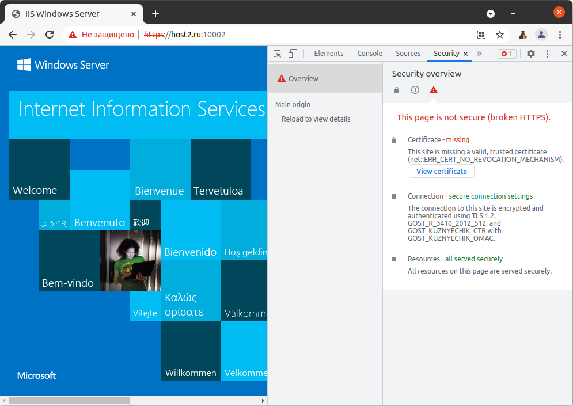Click the inspect element picker icon
573x406 pixels.
click(x=278, y=54)
